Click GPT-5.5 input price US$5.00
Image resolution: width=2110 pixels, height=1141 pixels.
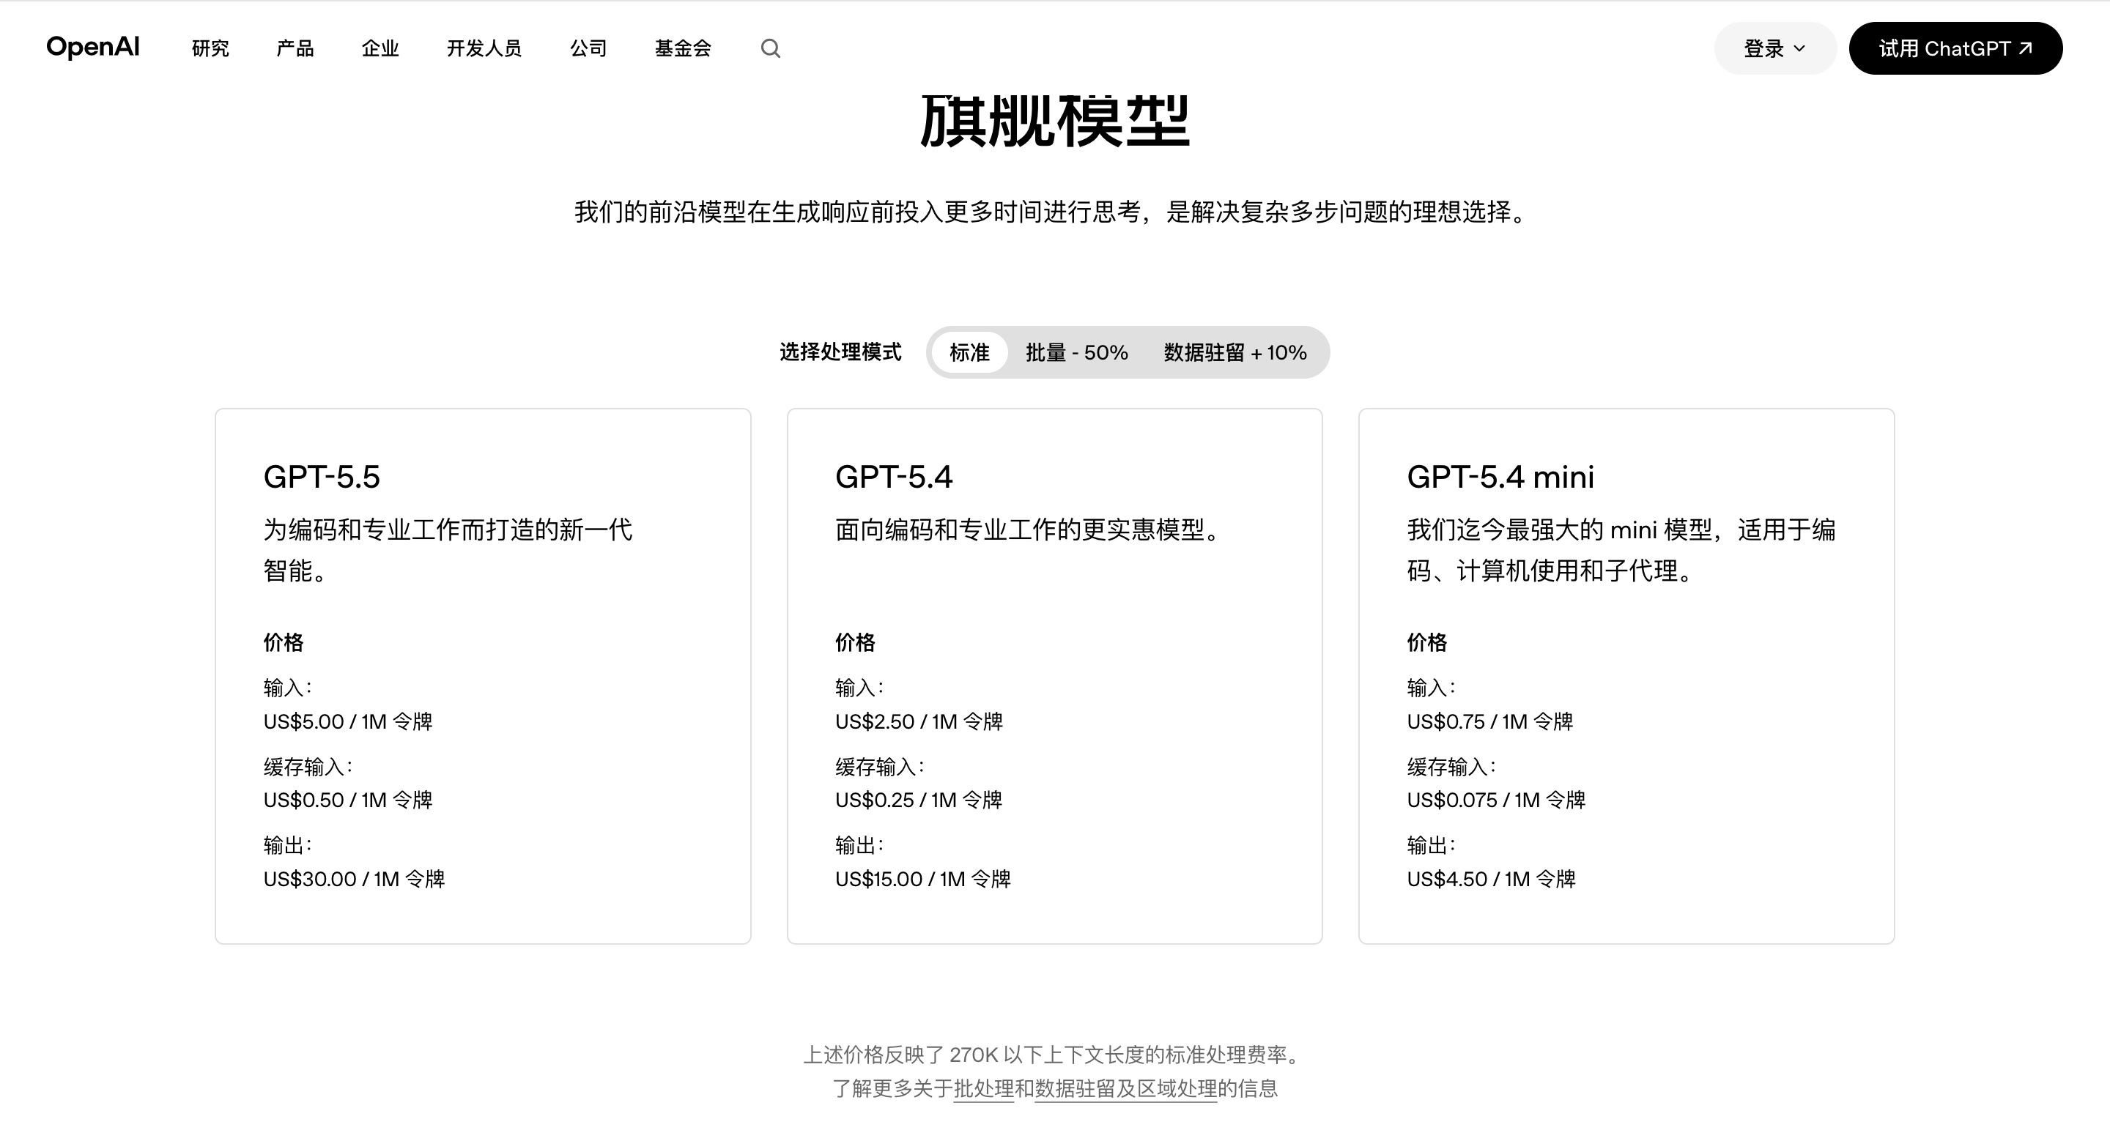tap(347, 721)
